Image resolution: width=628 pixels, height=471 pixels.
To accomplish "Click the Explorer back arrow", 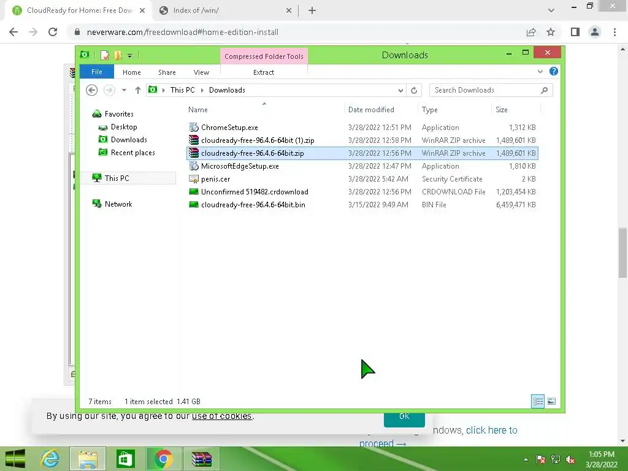I will pos(92,90).
